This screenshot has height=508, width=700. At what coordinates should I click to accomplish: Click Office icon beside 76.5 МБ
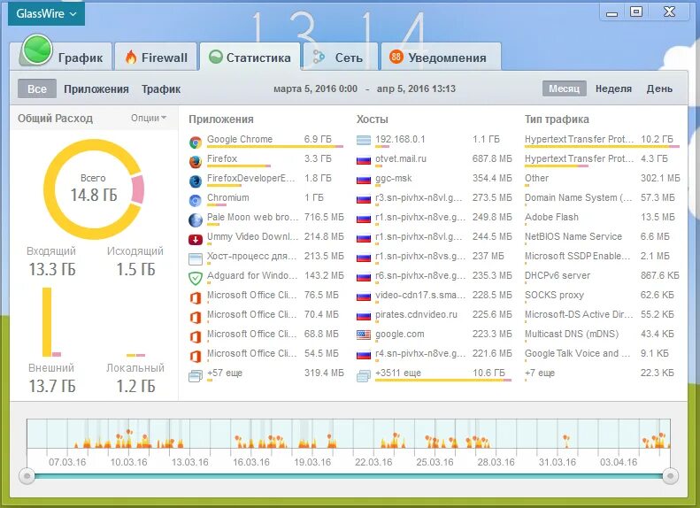[x=195, y=297]
